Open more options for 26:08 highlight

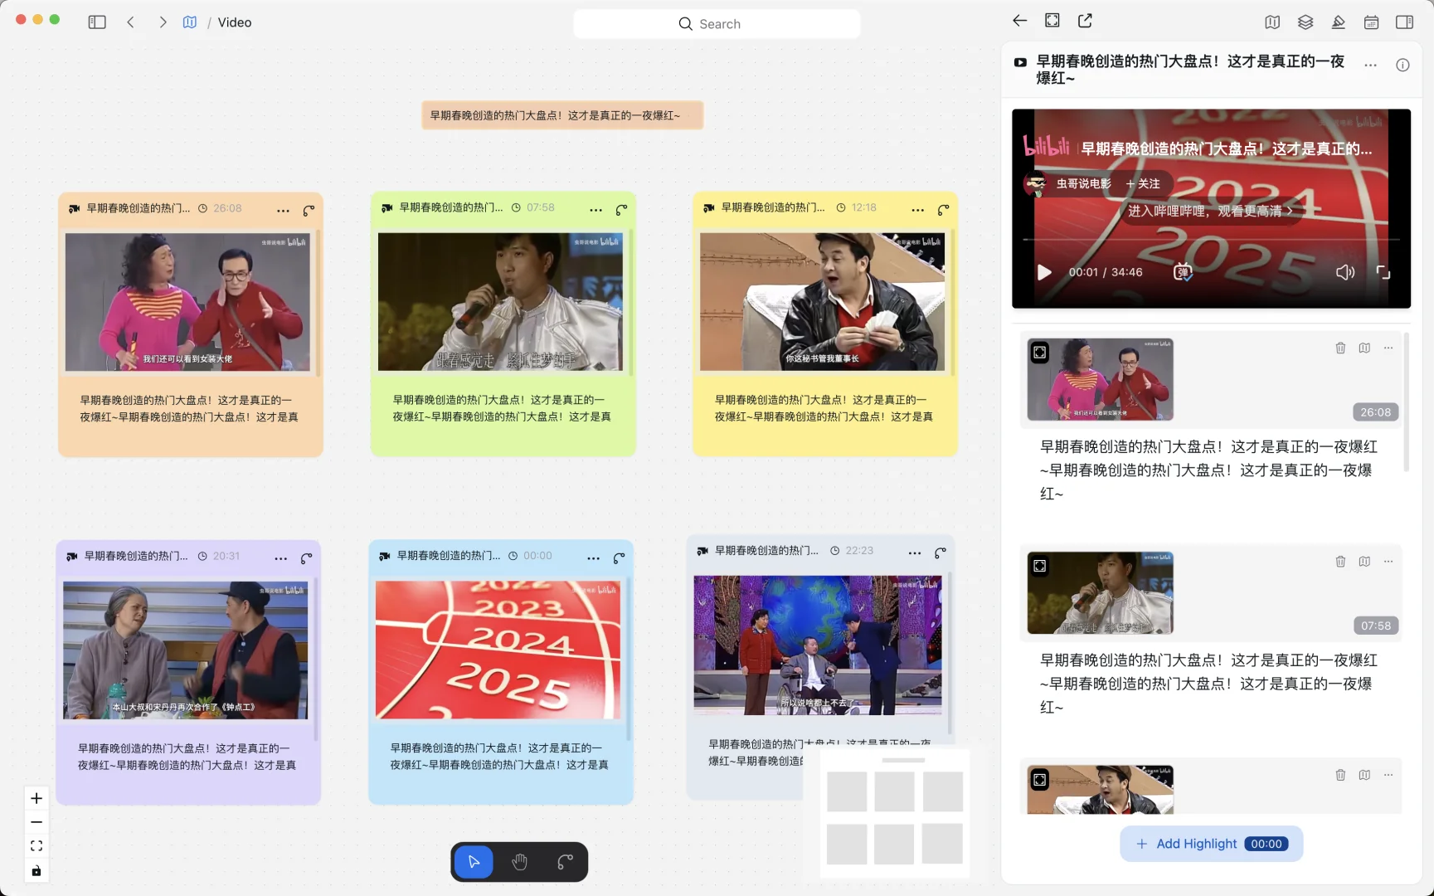1388,348
